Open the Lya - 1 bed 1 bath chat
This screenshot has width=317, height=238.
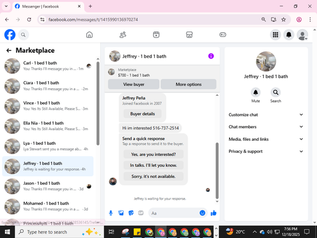[x=48, y=146]
